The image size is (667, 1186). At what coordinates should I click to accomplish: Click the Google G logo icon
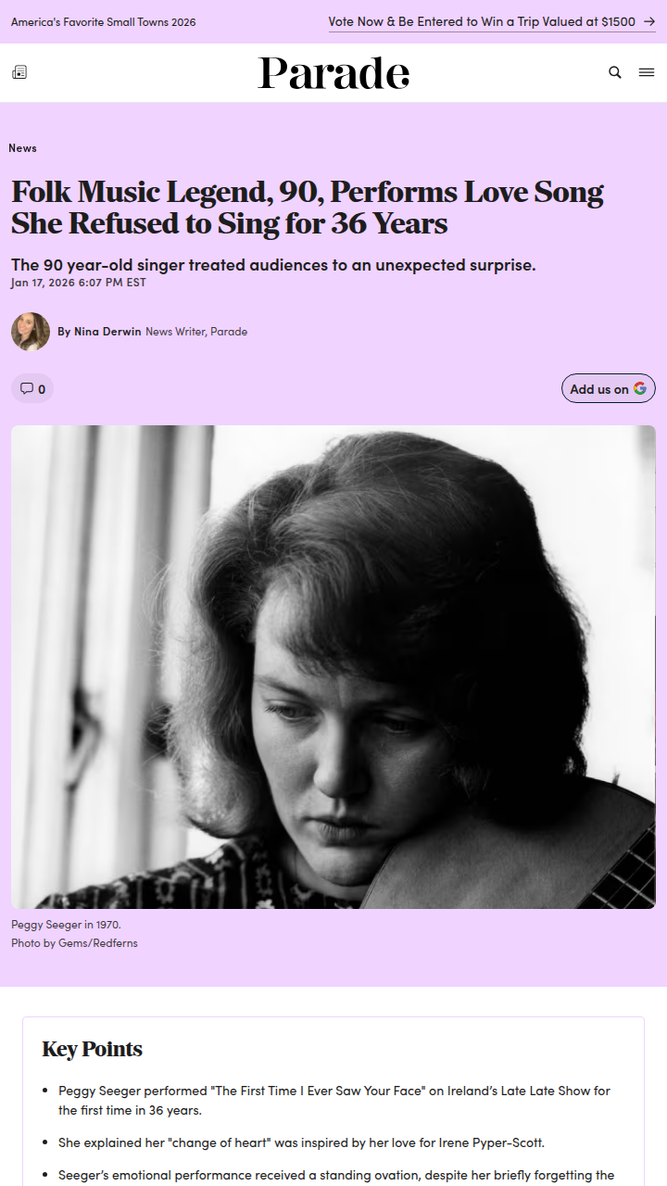[640, 388]
